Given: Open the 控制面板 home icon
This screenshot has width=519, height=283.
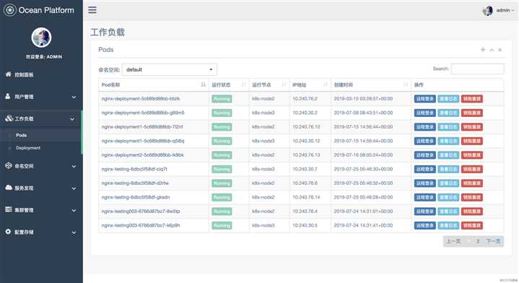Looking at the screenshot, I should coord(8,74).
